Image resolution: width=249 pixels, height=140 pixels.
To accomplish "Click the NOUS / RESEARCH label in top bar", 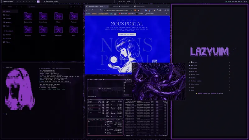I will pos(8,2).
